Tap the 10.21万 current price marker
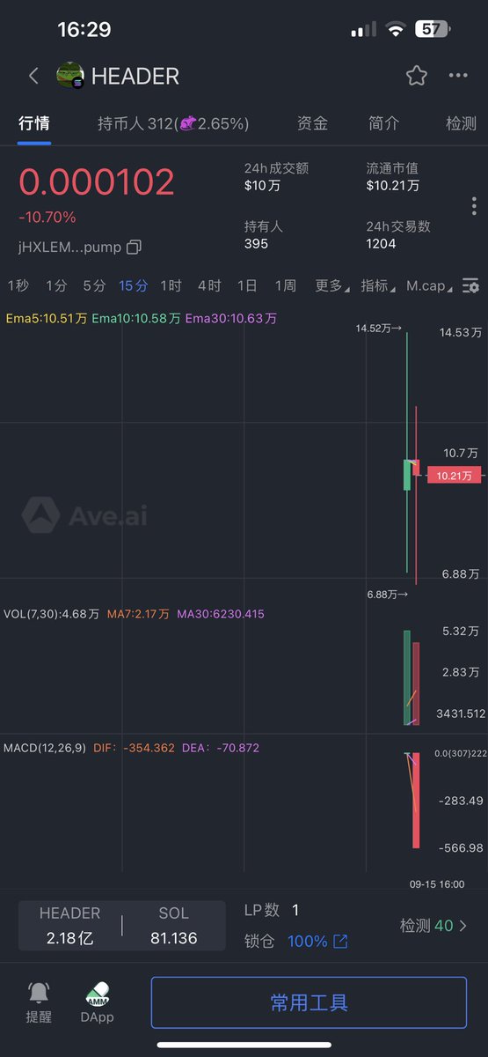Screen dimensions: 488x1057 (454, 476)
